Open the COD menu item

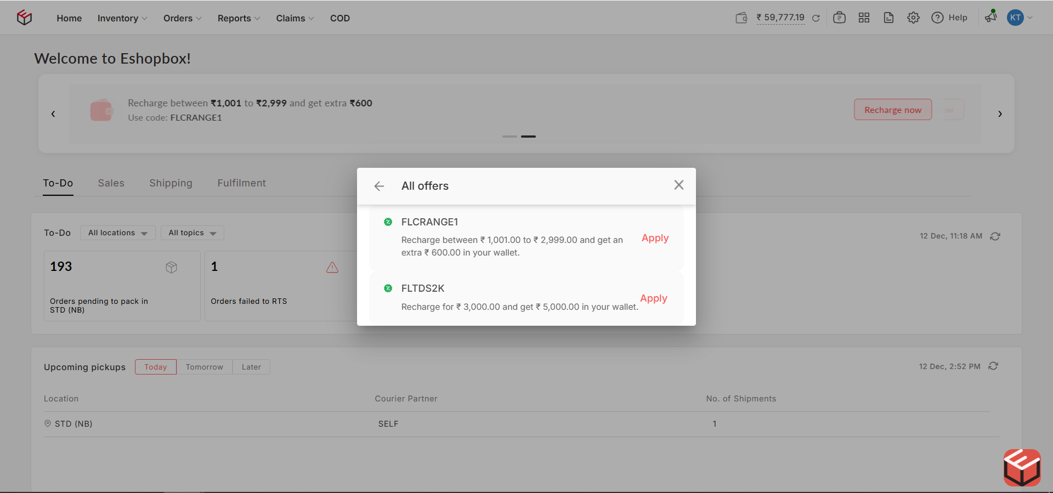339,18
